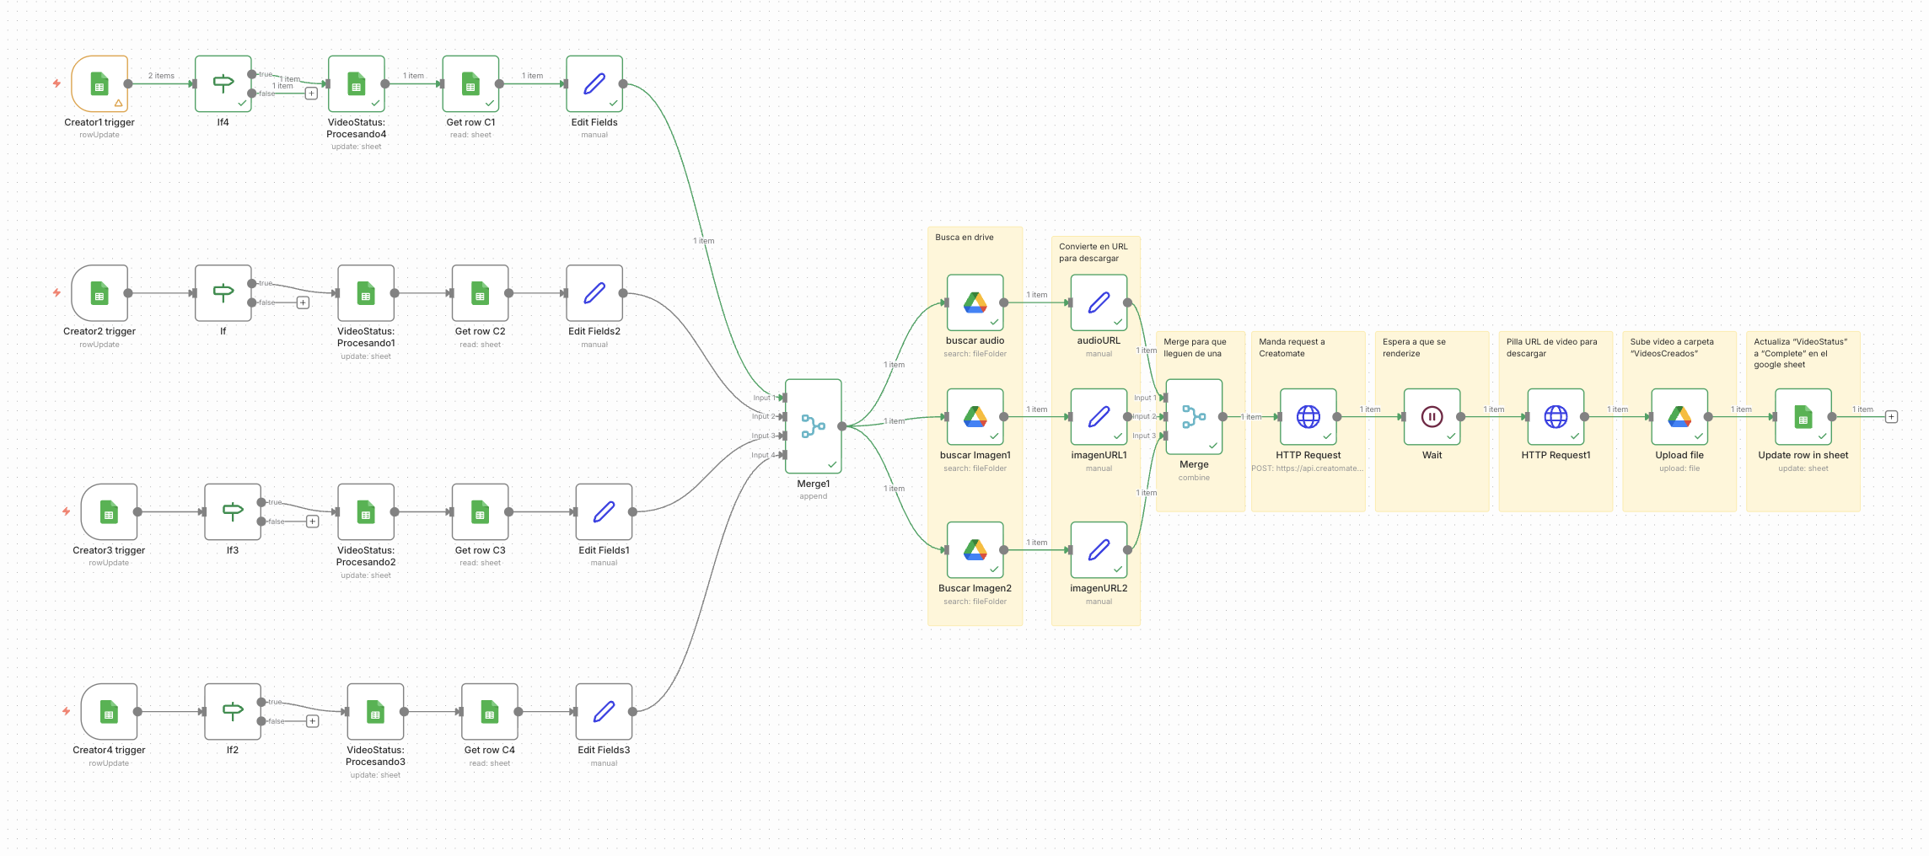Screen dimensions: 1929x856
Task: Add a node on If4's false branch
Action: point(311,94)
